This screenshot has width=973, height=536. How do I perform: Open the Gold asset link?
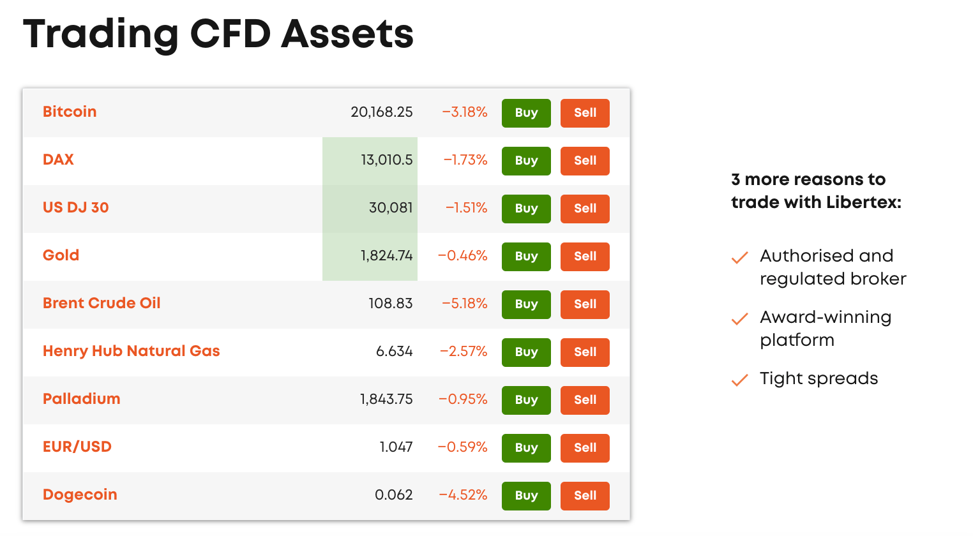tap(61, 255)
